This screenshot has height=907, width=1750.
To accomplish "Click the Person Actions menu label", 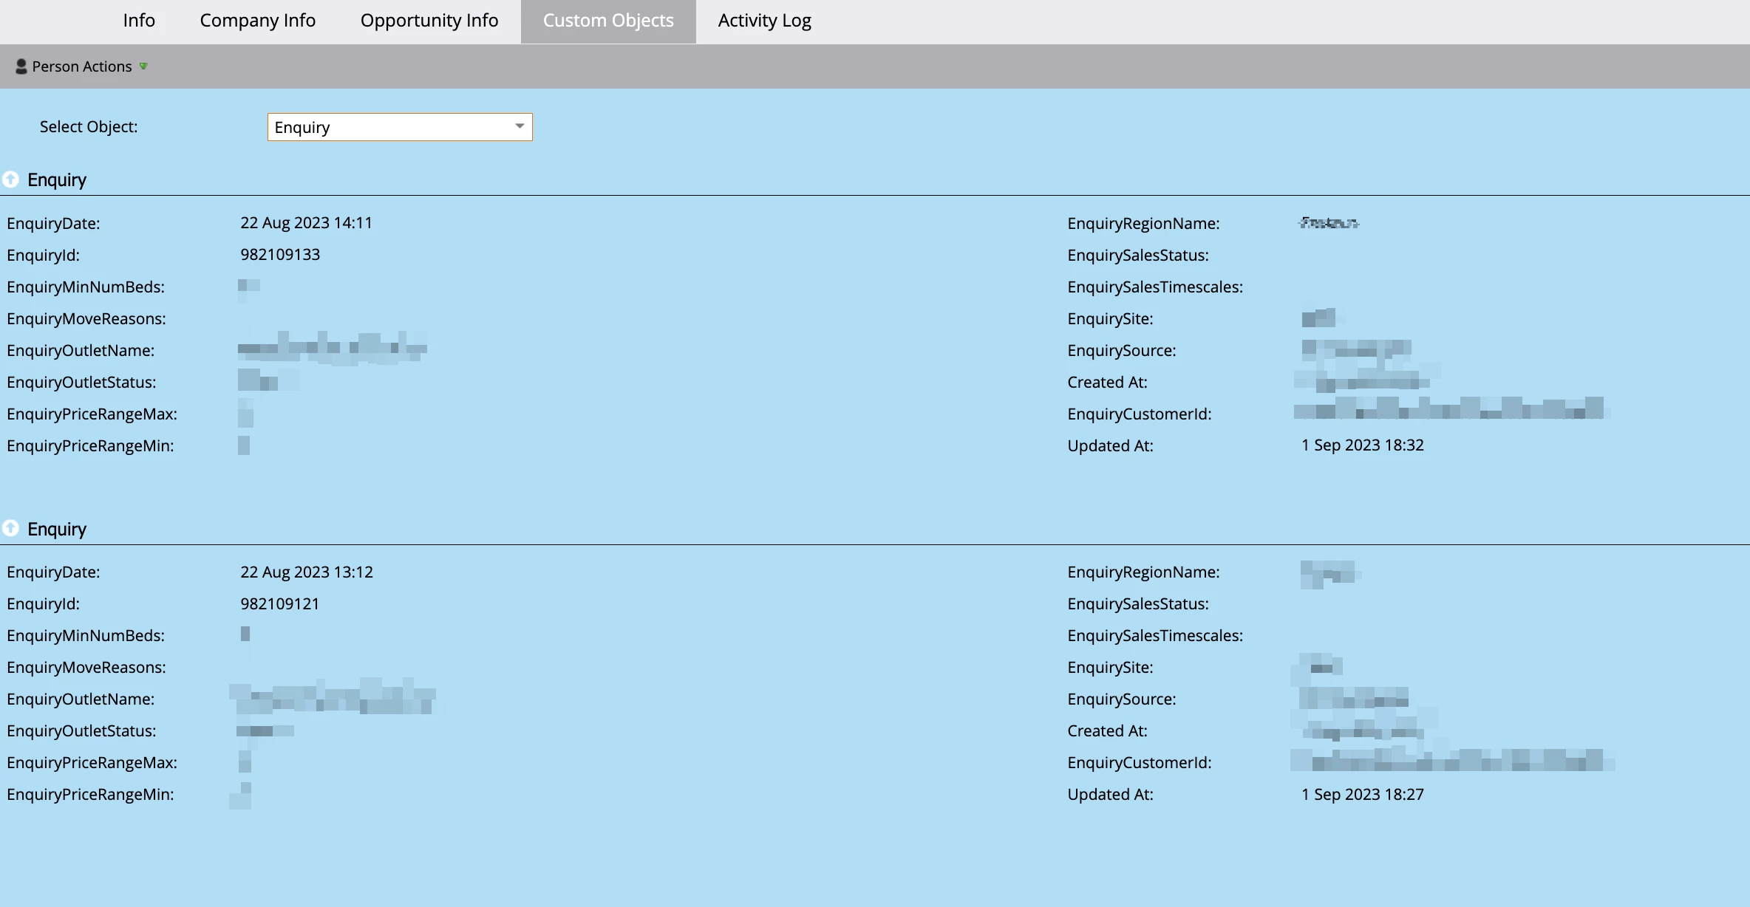I will click(82, 66).
